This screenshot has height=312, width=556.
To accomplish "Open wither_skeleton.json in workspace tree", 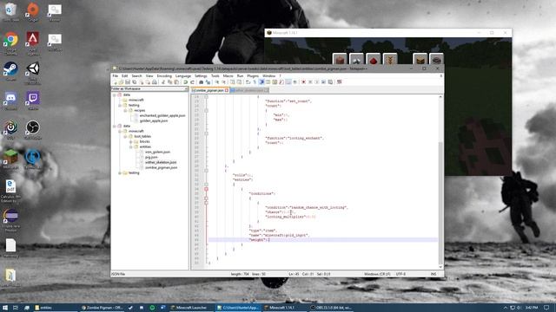I will [x=161, y=162].
